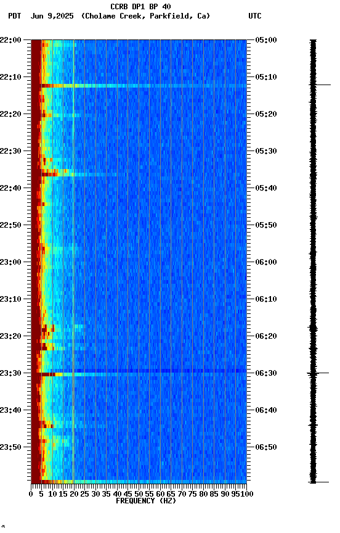
Task: Click the UTC timezone label
Action: coord(255,16)
